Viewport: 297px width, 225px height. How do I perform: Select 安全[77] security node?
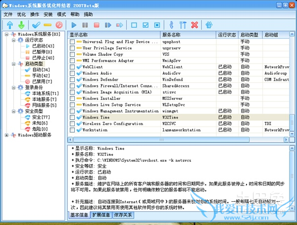tap(41, 117)
